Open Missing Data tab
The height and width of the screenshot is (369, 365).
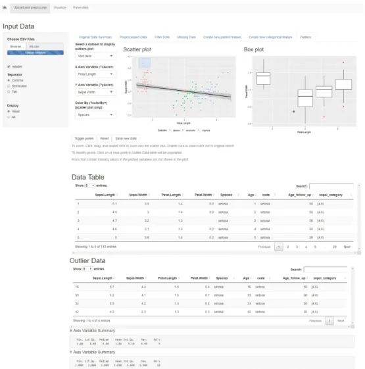[x=186, y=37]
